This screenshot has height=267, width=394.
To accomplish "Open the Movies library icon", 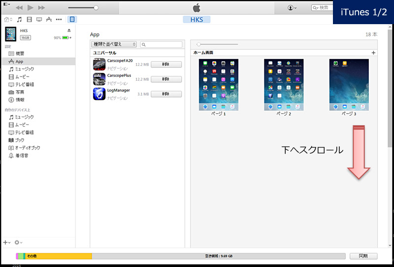I will [30, 19].
